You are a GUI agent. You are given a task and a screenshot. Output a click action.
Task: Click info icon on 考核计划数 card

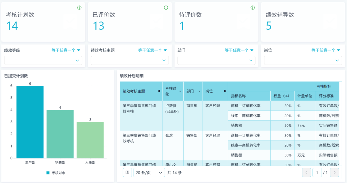coord(79,8)
